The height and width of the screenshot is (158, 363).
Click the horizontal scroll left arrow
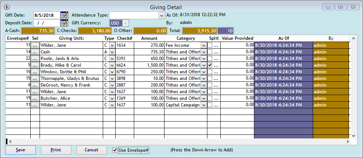click(x=10, y=141)
